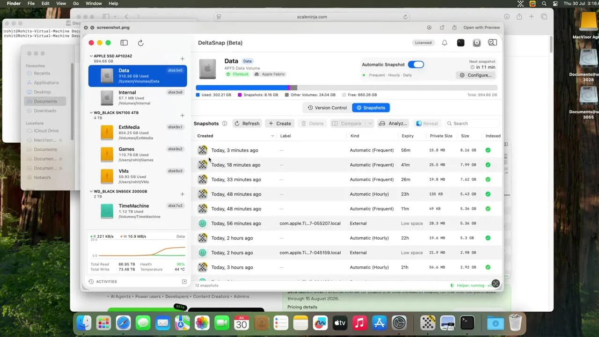Viewport: 599px width, 337px height.
Task: Select the TimeMachine volume in the sidebar
Action: pyautogui.click(x=138, y=211)
